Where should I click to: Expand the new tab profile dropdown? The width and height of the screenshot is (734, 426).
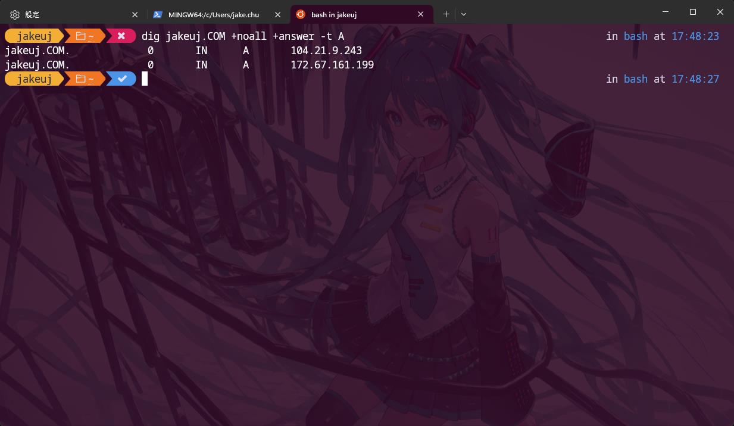click(464, 14)
